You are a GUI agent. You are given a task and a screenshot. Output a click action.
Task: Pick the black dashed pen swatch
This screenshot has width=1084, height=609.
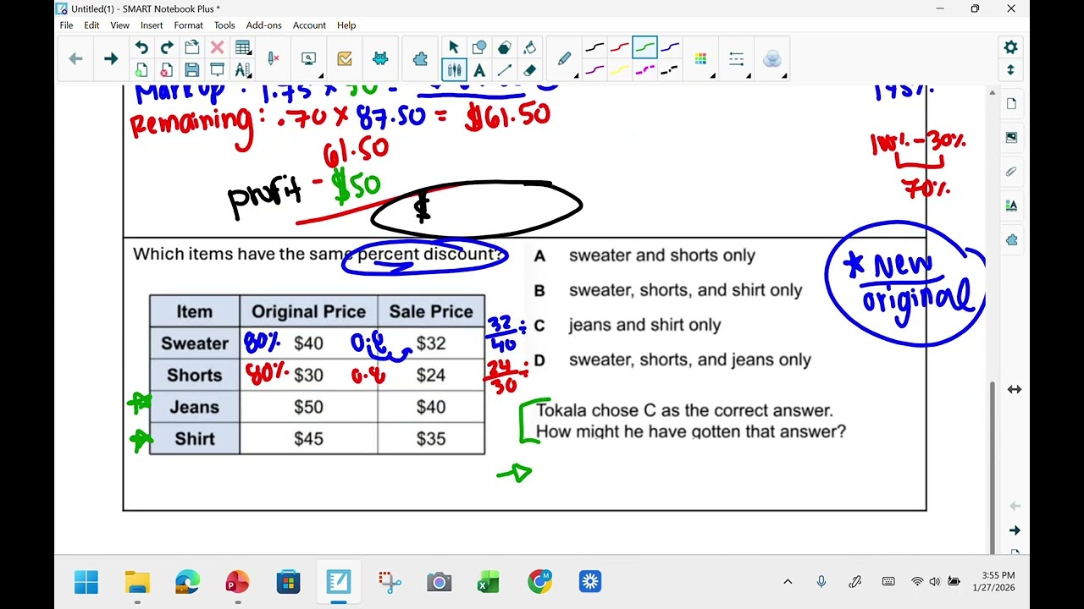pos(670,70)
